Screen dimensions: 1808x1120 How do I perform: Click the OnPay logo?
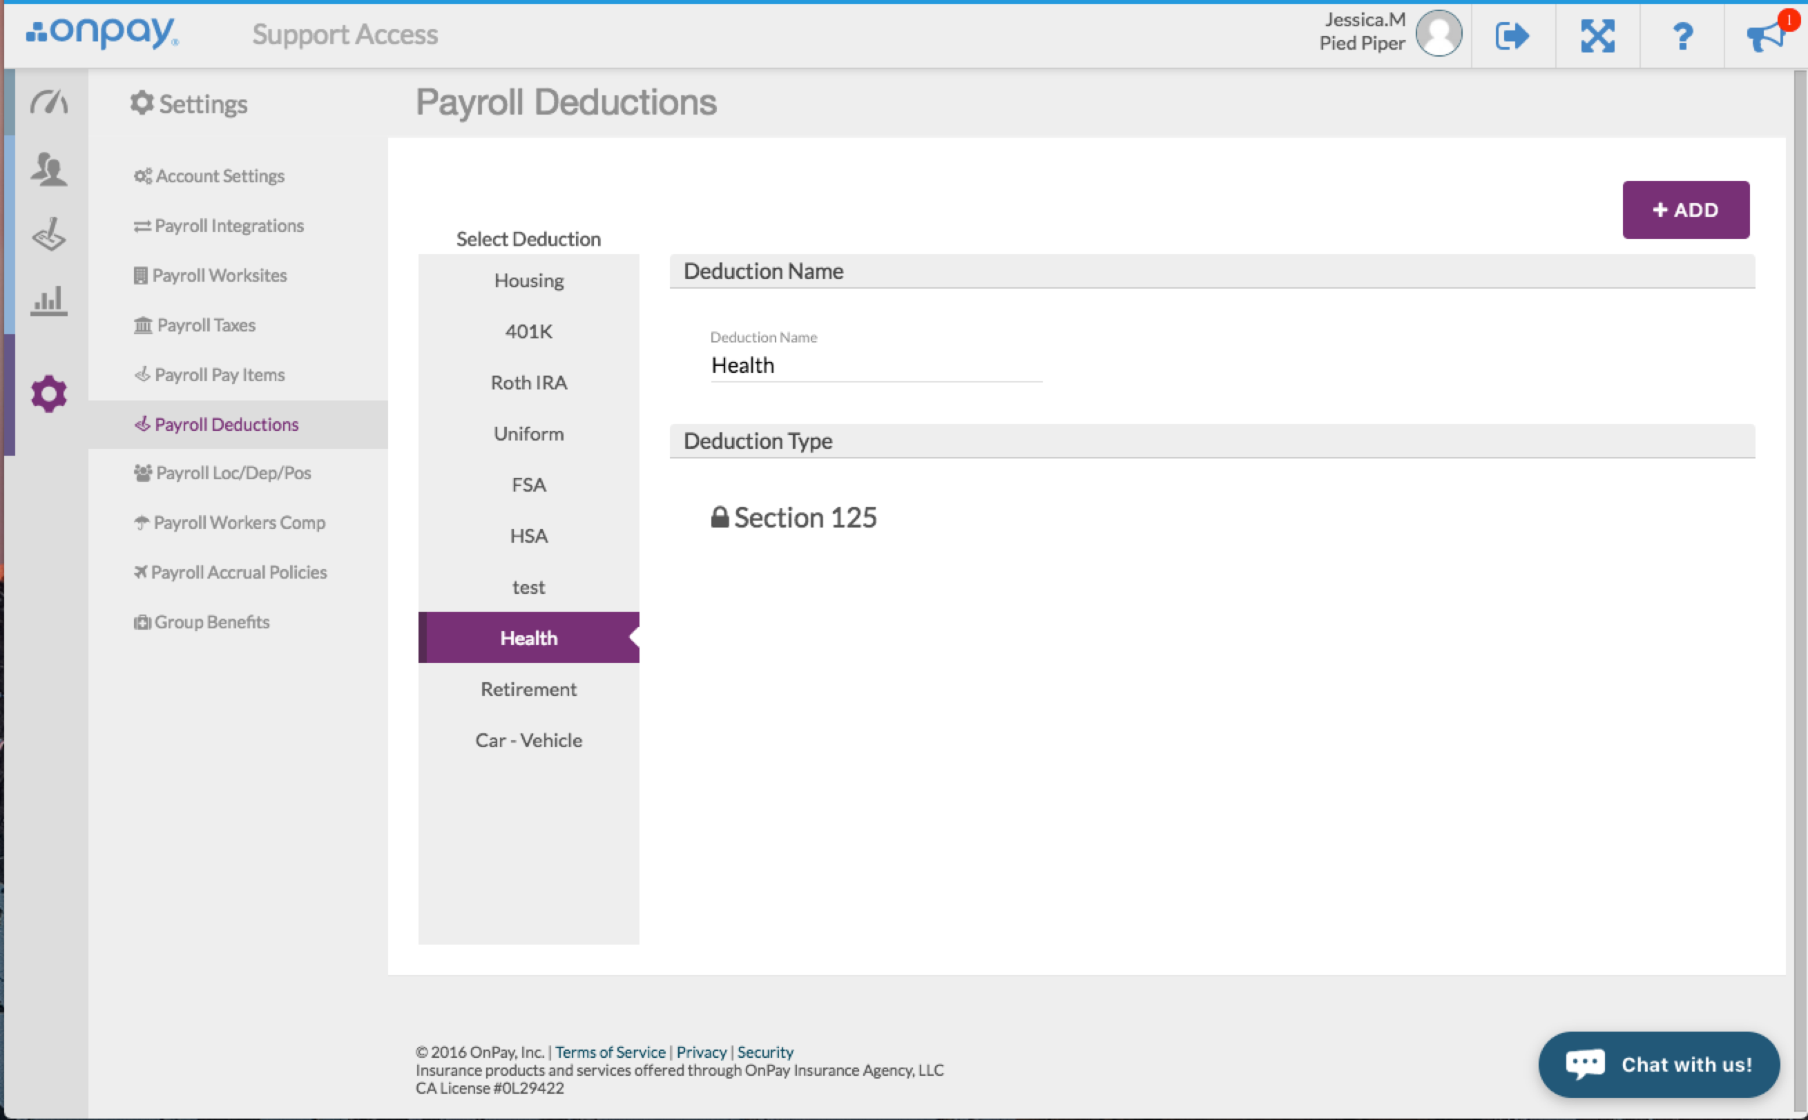(x=102, y=32)
